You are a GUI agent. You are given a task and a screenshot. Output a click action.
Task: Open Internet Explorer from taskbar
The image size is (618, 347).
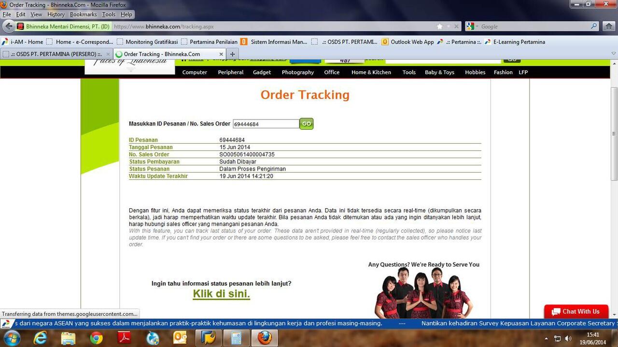pos(40,338)
